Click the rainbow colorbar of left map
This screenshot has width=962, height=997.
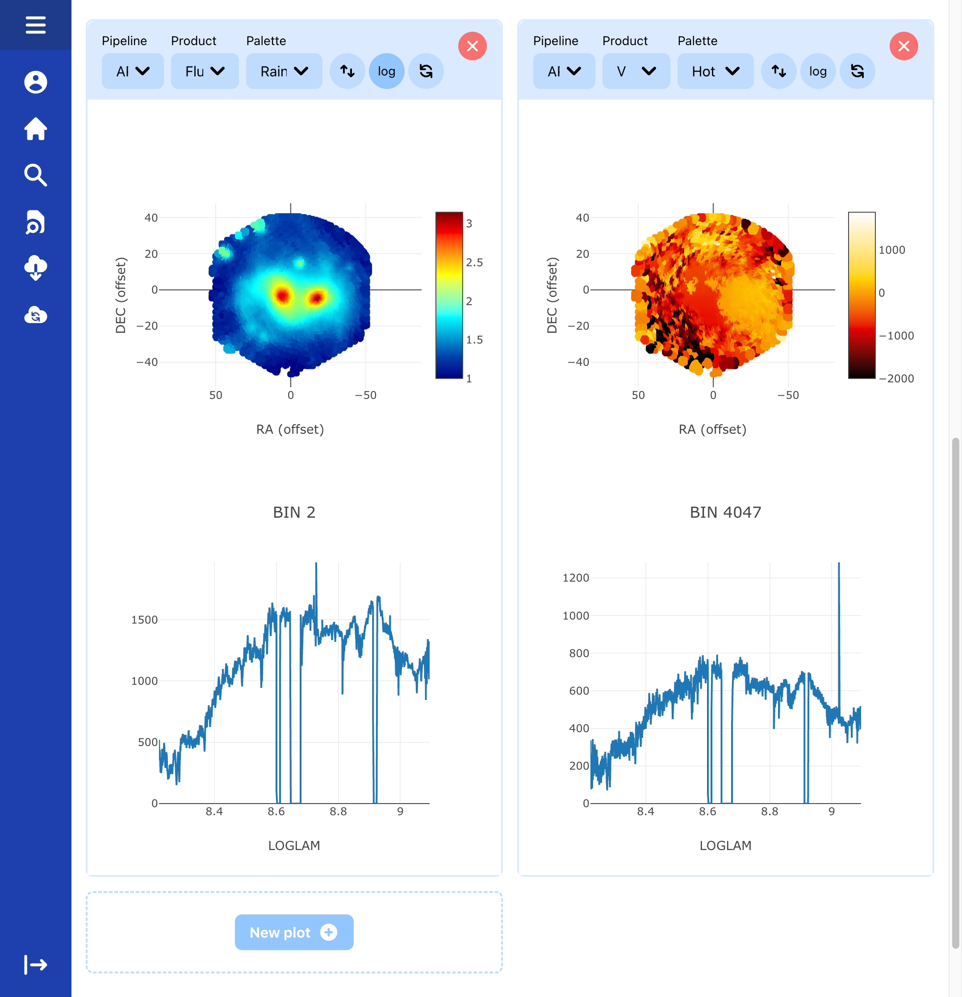(449, 295)
